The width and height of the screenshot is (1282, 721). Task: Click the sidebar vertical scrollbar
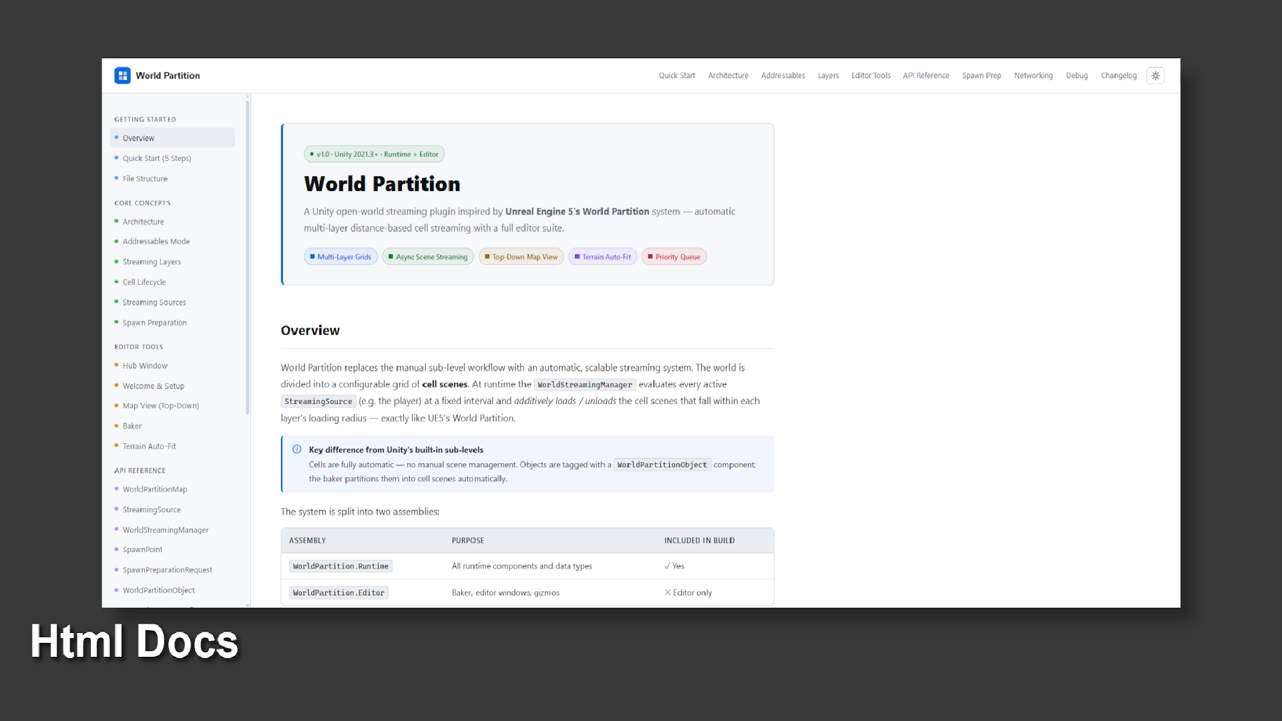(x=248, y=257)
